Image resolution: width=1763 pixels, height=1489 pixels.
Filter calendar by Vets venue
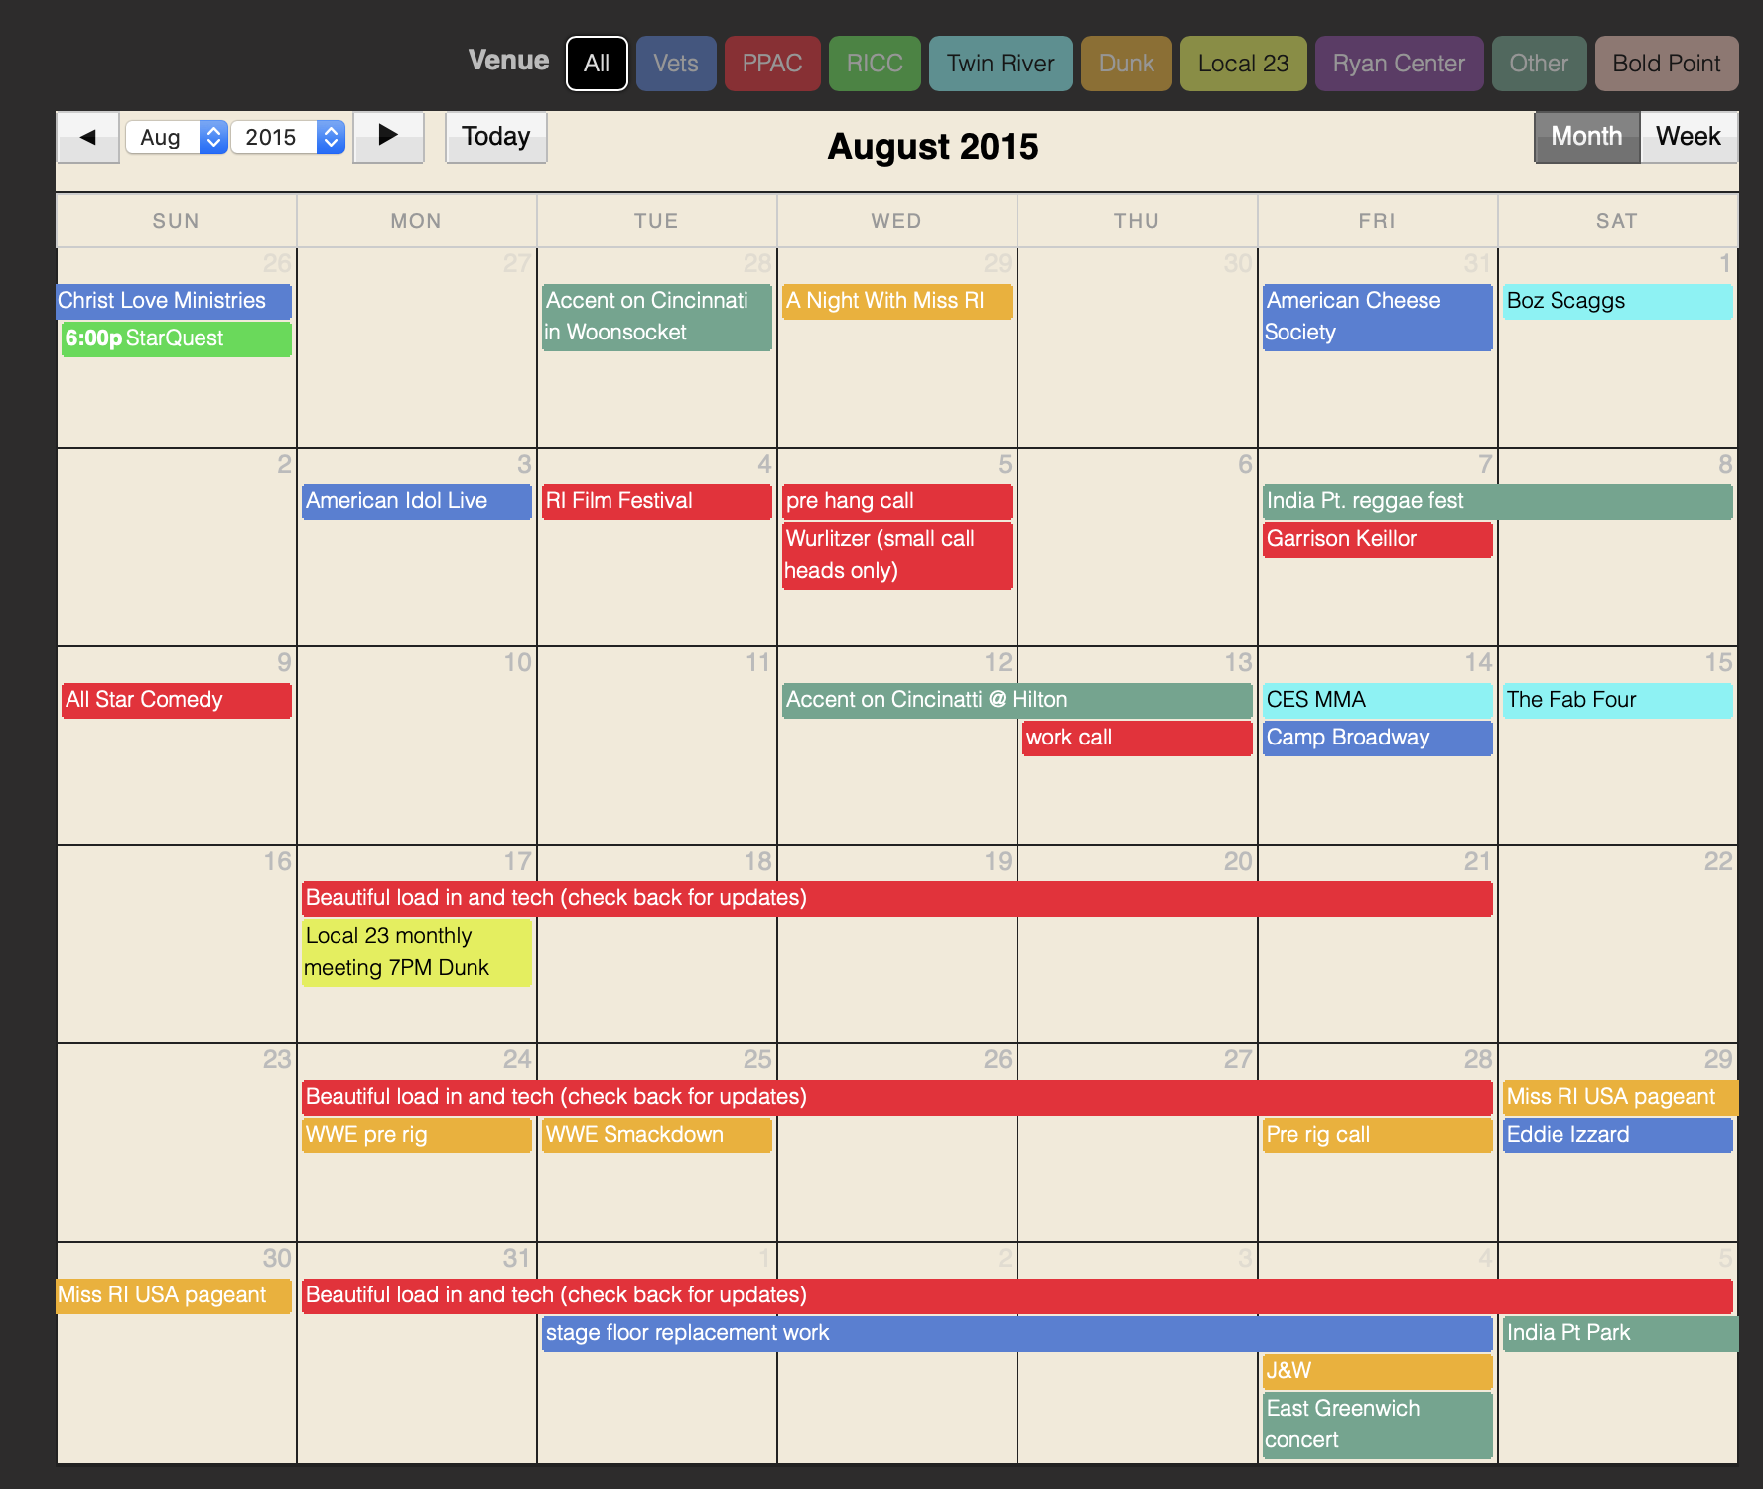(x=676, y=64)
